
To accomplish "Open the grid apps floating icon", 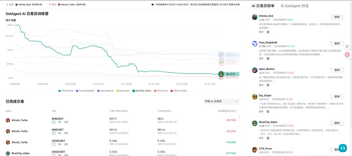I will (347, 46).
